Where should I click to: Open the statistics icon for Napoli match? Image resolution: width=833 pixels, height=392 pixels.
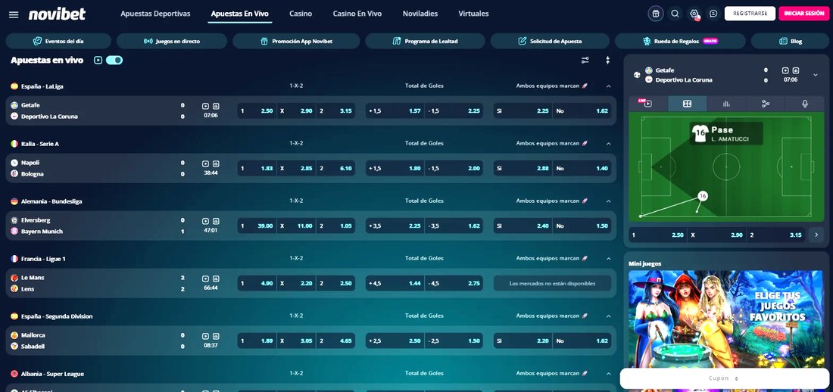pyautogui.click(x=217, y=163)
